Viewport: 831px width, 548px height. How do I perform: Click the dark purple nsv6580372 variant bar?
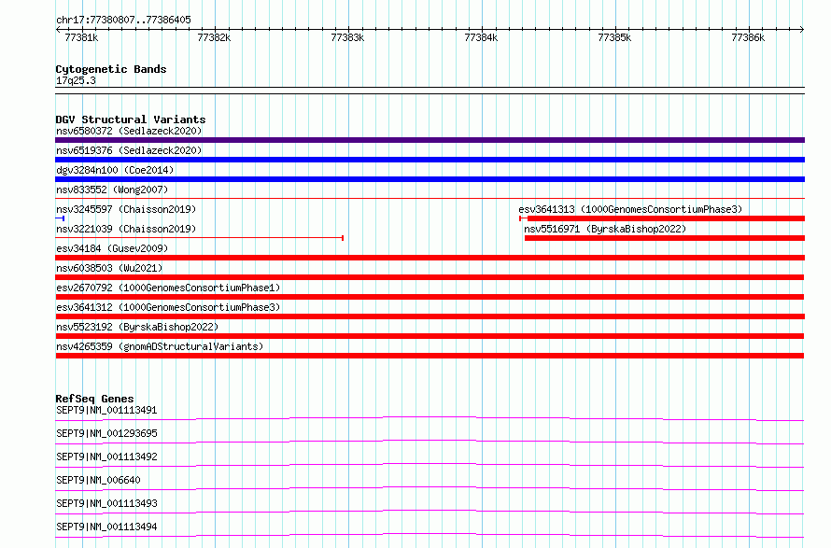coord(430,140)
